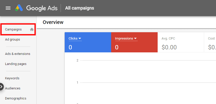Expand the collapsed side panel arrow
This screenshot has width=216, height=104.
click(2, 87)
